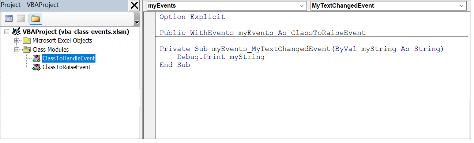Collapse the VBAProject tree root
The image size is (474, 143).
pyautogui.click(x=7, y=32)
